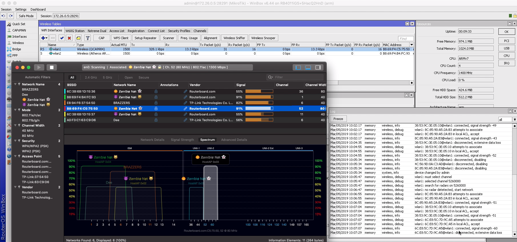Image resolution: width=517 pixels, height=242 pixels.
Task: Open the Signal Strength tab
Action: pyautogui.click(x=182, y=140)
